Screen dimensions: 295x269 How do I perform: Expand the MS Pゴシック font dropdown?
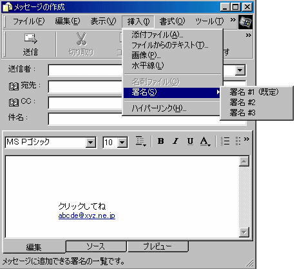click(x=91, y=143)
